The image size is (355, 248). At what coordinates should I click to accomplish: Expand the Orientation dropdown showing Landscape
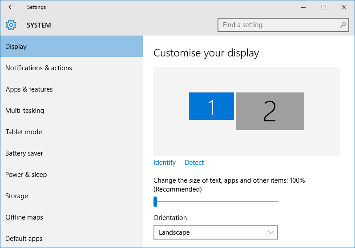[215, 232]
